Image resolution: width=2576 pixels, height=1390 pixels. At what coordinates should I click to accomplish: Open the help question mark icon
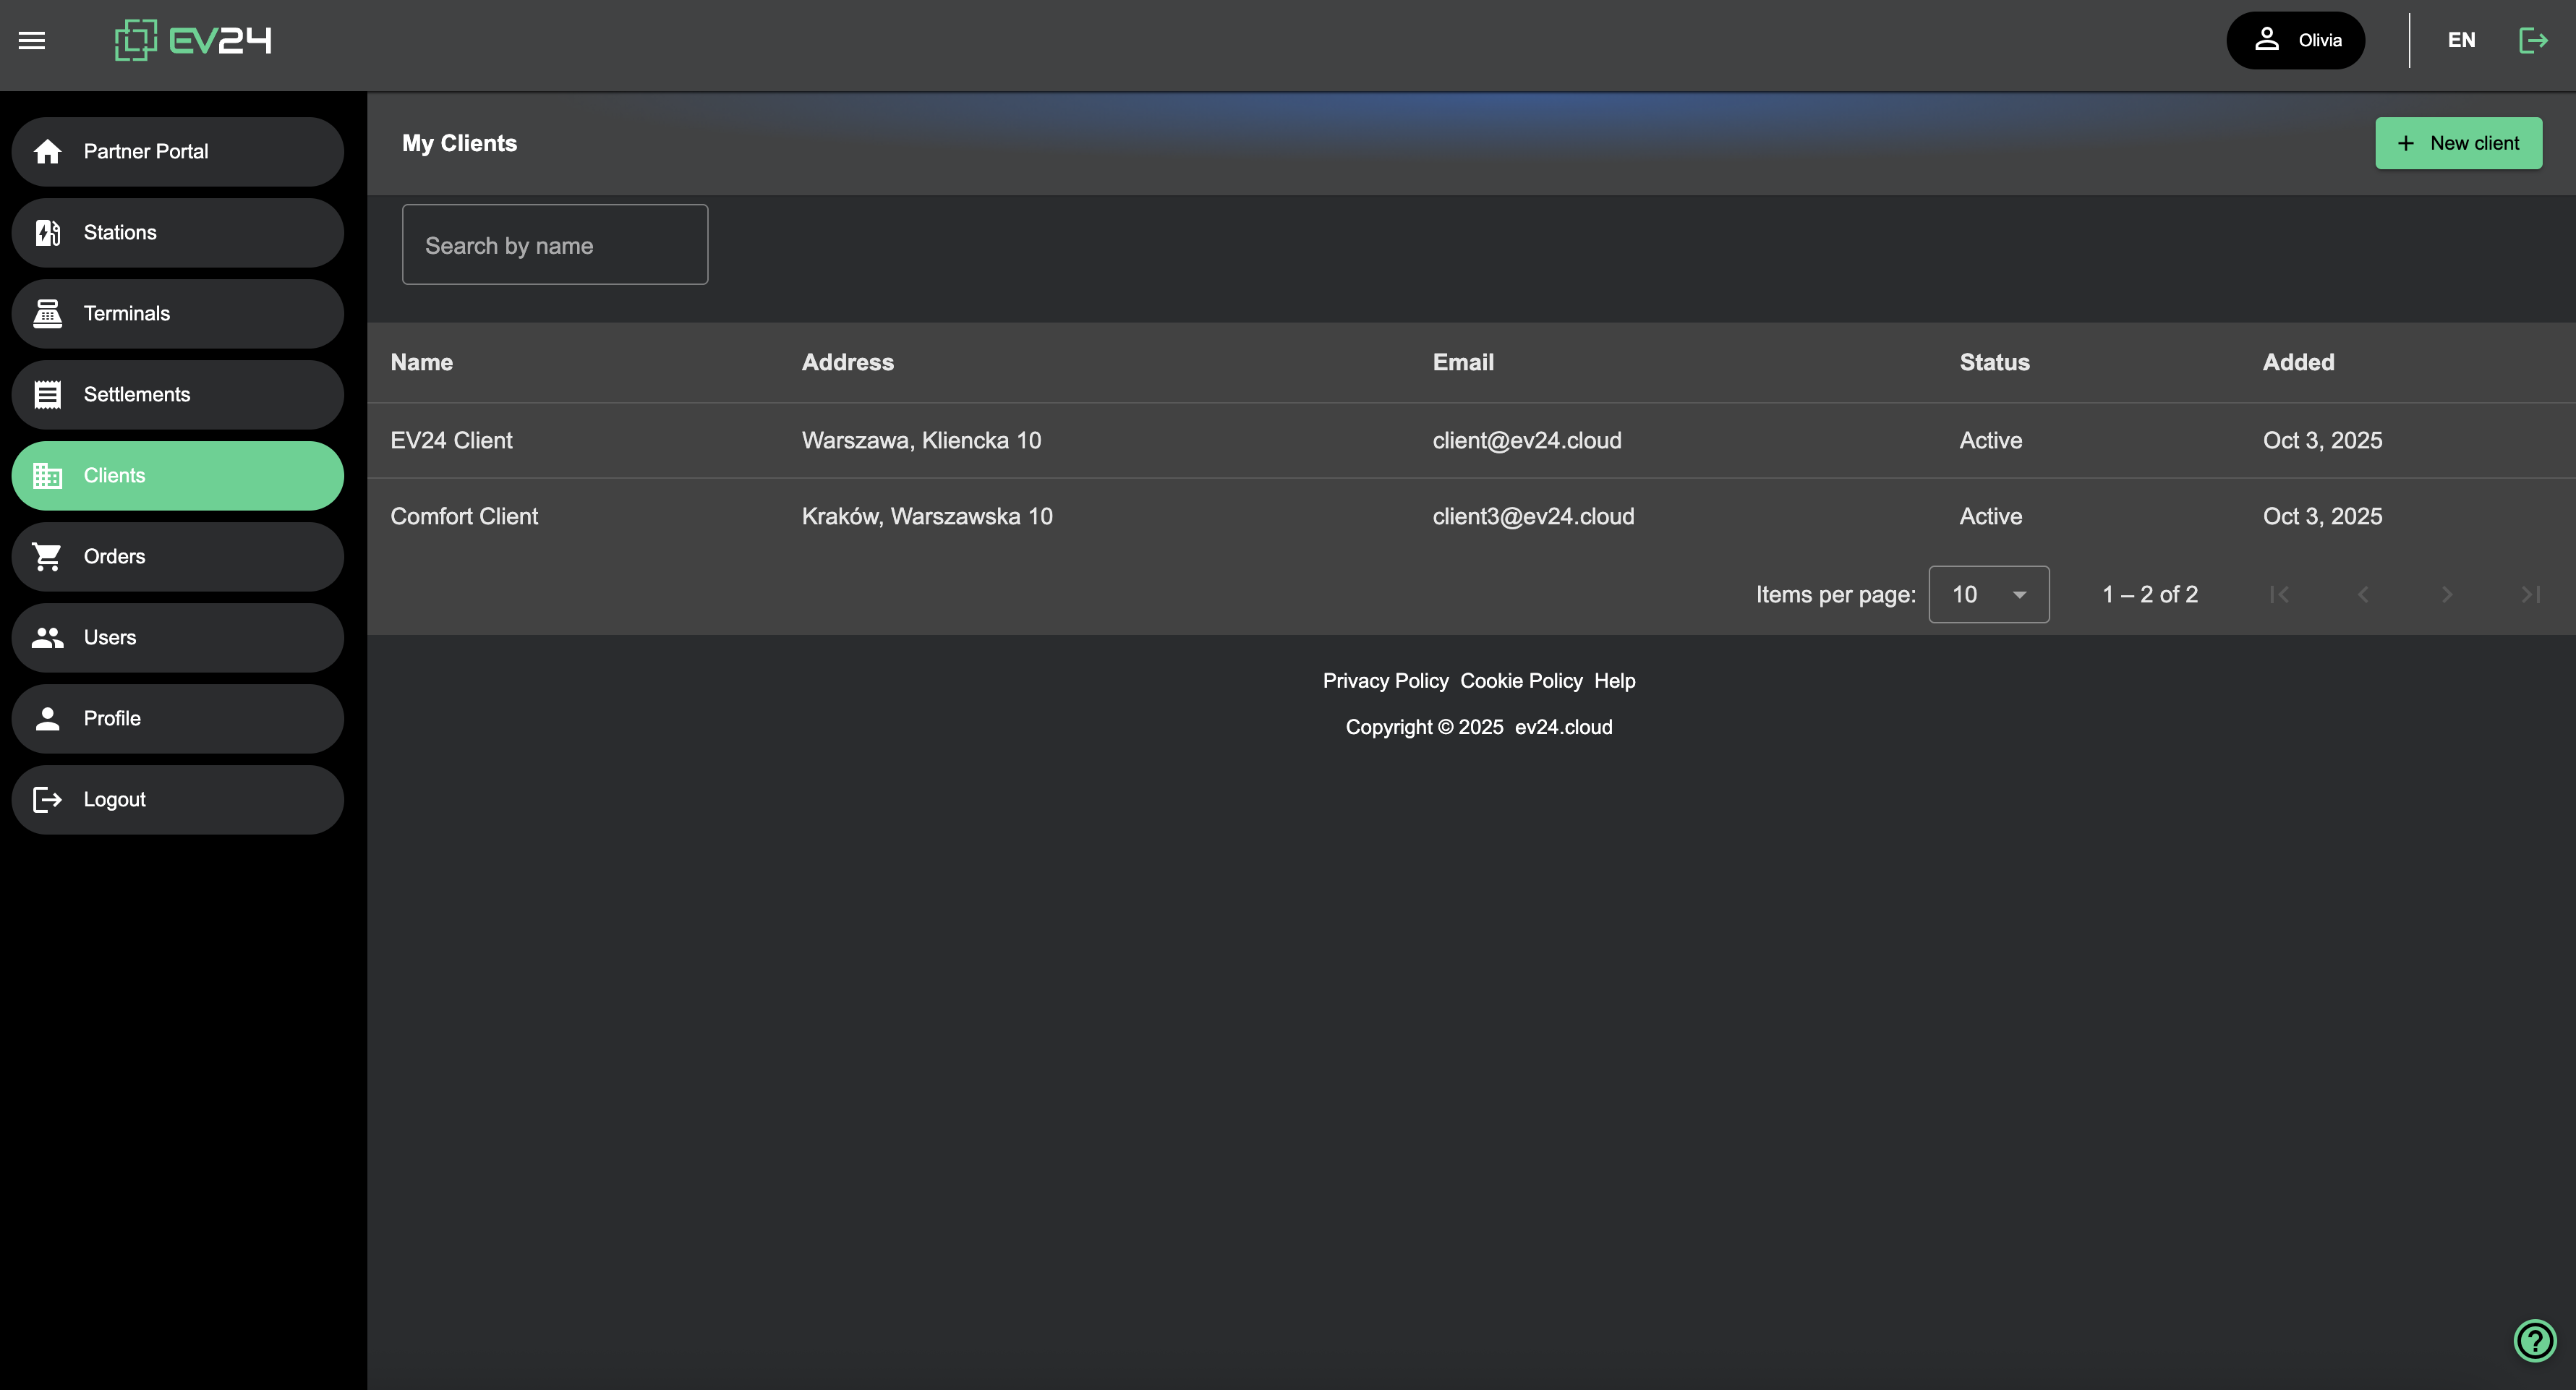pyautogui.click(x=2534, y=1340)
